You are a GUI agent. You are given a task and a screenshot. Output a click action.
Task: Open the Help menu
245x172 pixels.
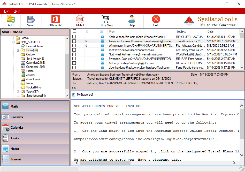click(17, 11)
